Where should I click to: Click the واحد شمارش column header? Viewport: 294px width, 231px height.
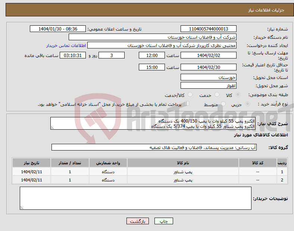(x=108, y=163)
